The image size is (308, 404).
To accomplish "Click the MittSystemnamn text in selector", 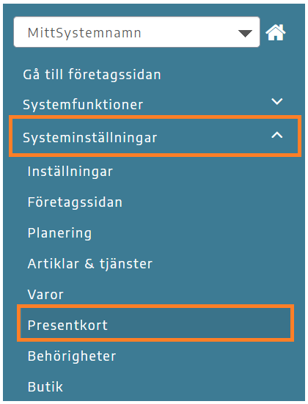I will (84, 33).
